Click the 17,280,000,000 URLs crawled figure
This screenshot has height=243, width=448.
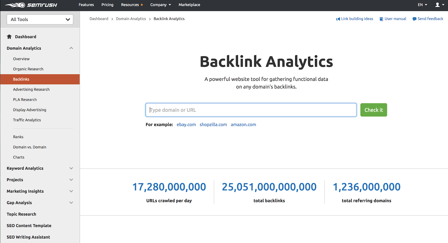click(x=169, y=187)
